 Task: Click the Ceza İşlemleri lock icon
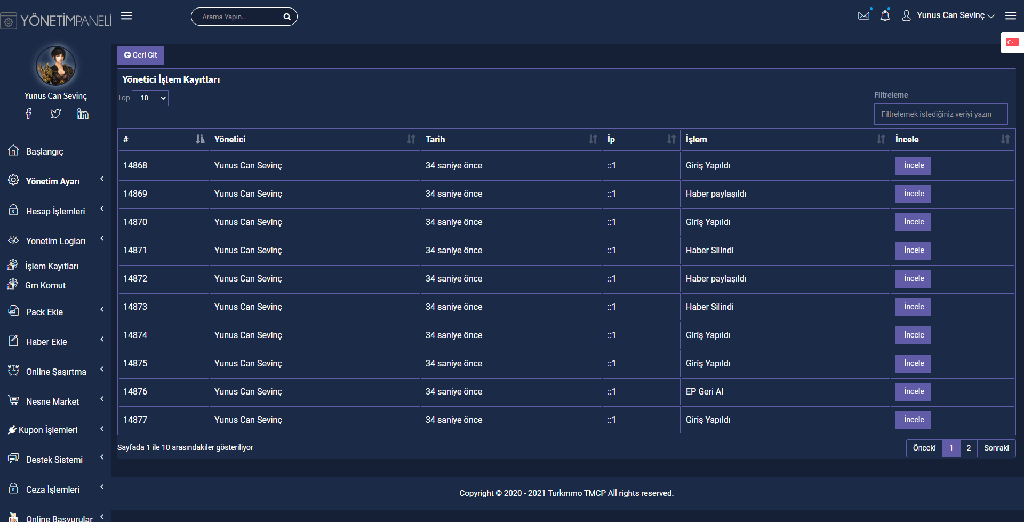[13, 488]
